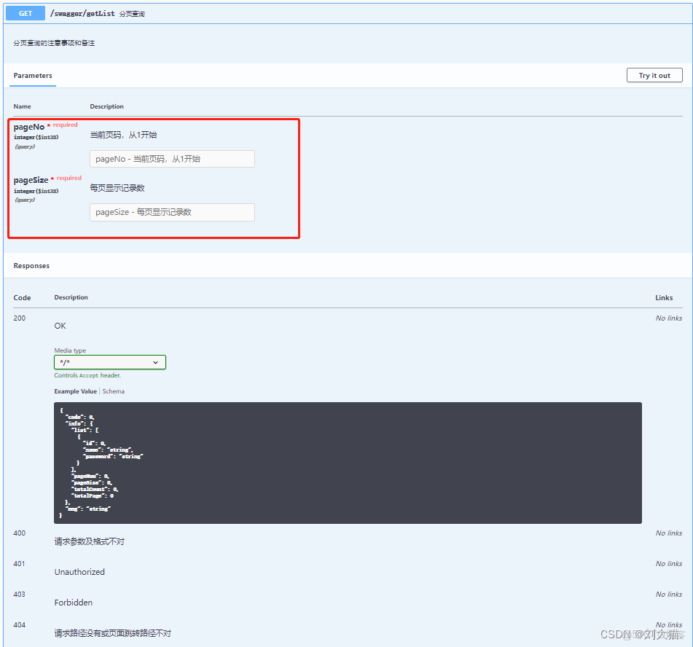Click the pageSize parameter name
The width and height of the screenshot is (693, 647).
[31, 180]
